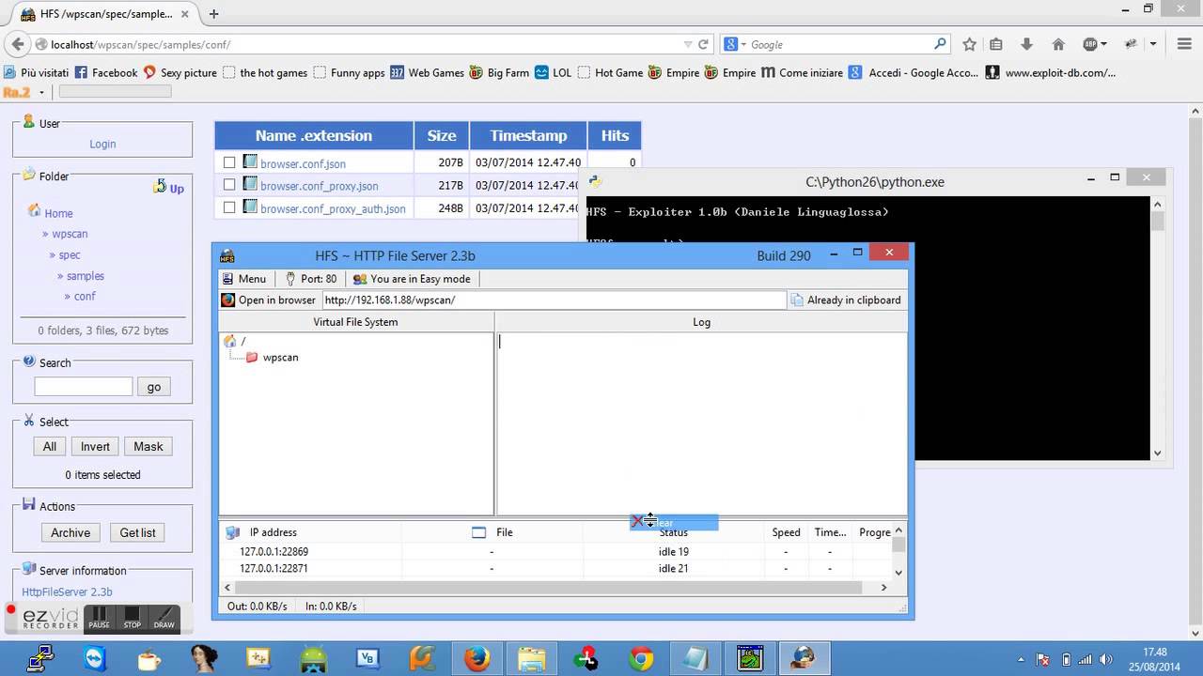Open the browser.conf.json link
This screenshot has height=676, width=1203.
pos(303,163)
